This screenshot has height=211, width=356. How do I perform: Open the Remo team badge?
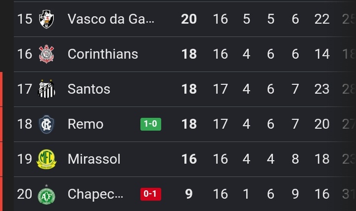[x=46, y=124]
